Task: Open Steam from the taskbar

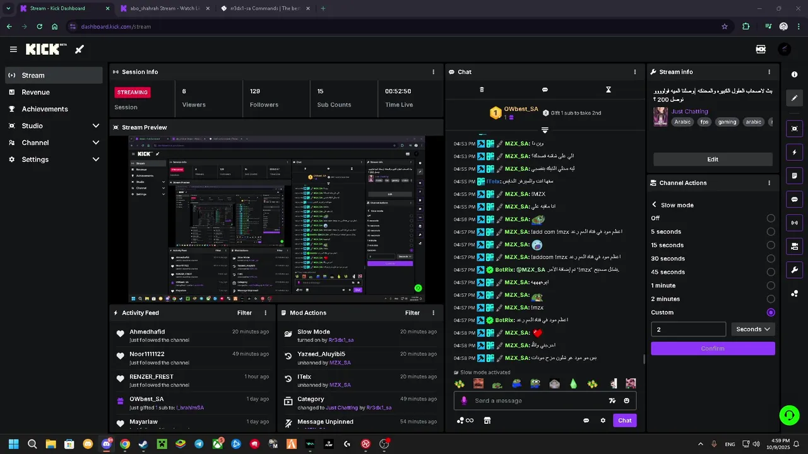Action: click(x=143, y=444)
